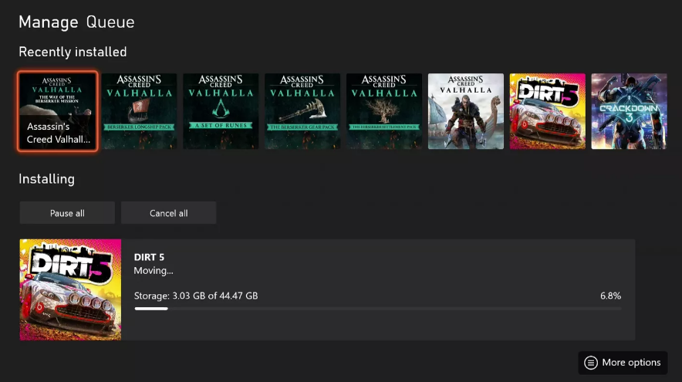Select Valhalla Berserker Gear Pack tile
Viewport: 682px width, 382px height.
[302, 111]
